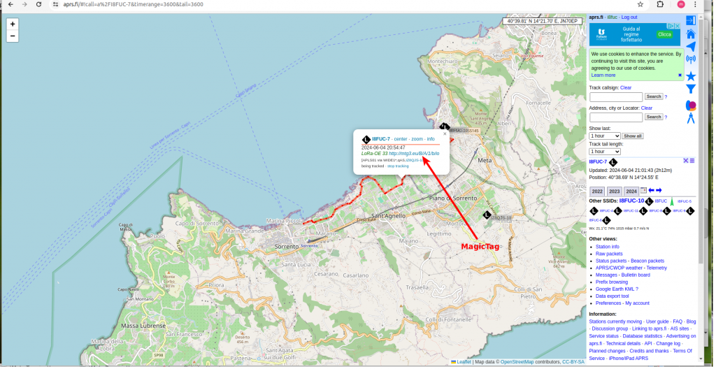Click the blue location arrow icon
716x369 pixels.
pyautogui.click(x=691, y=47)
